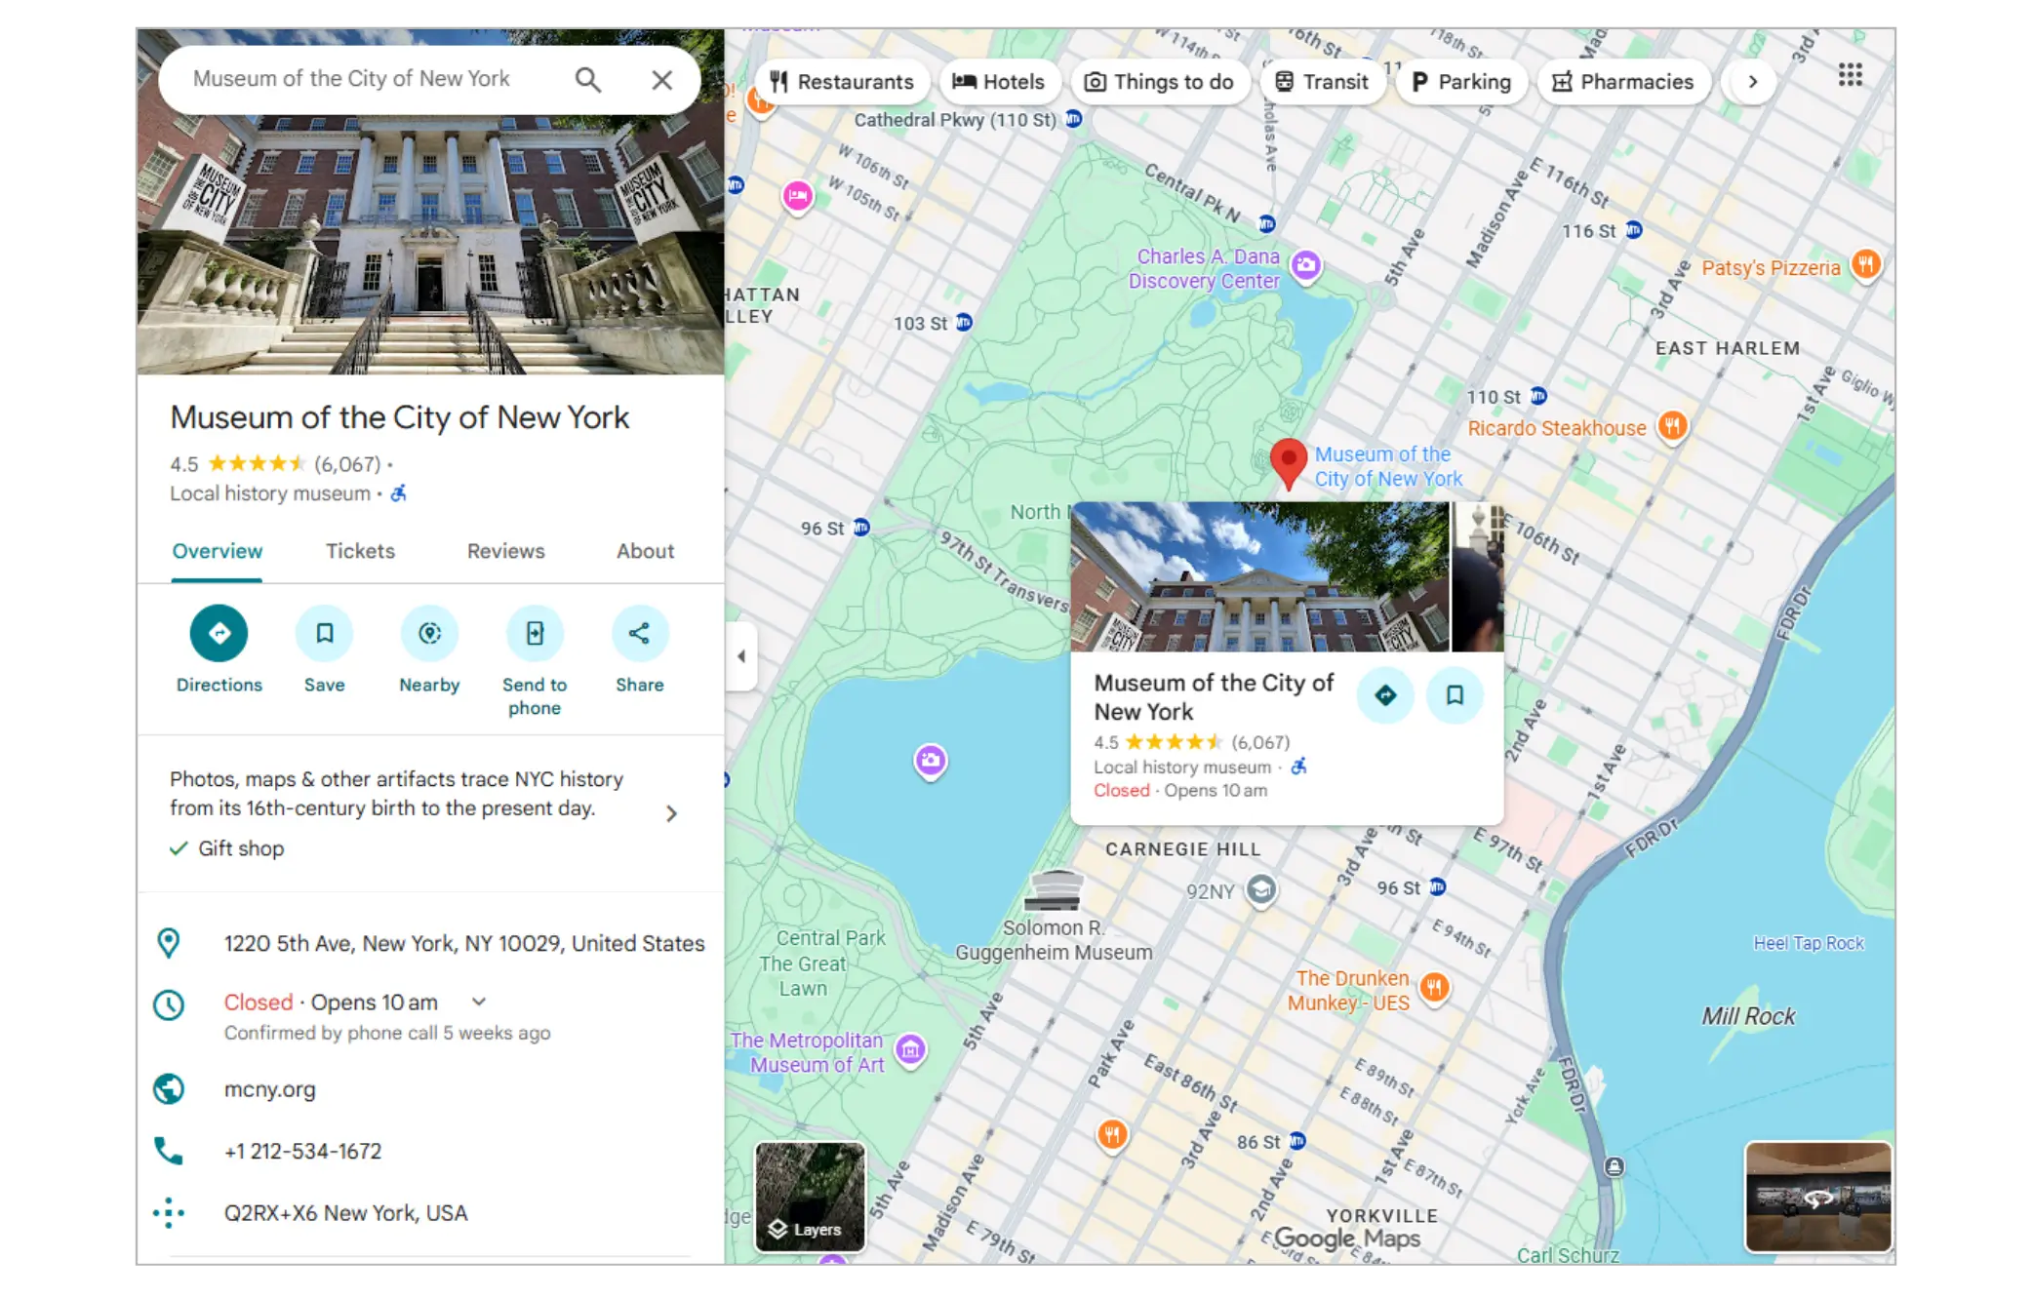Send place to phone icon

(535, 634)
